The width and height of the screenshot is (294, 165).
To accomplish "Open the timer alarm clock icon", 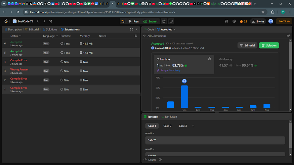I will point(164,21).
